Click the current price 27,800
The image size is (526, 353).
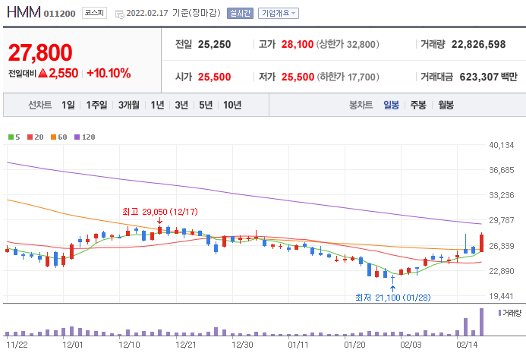pos(40,52)
